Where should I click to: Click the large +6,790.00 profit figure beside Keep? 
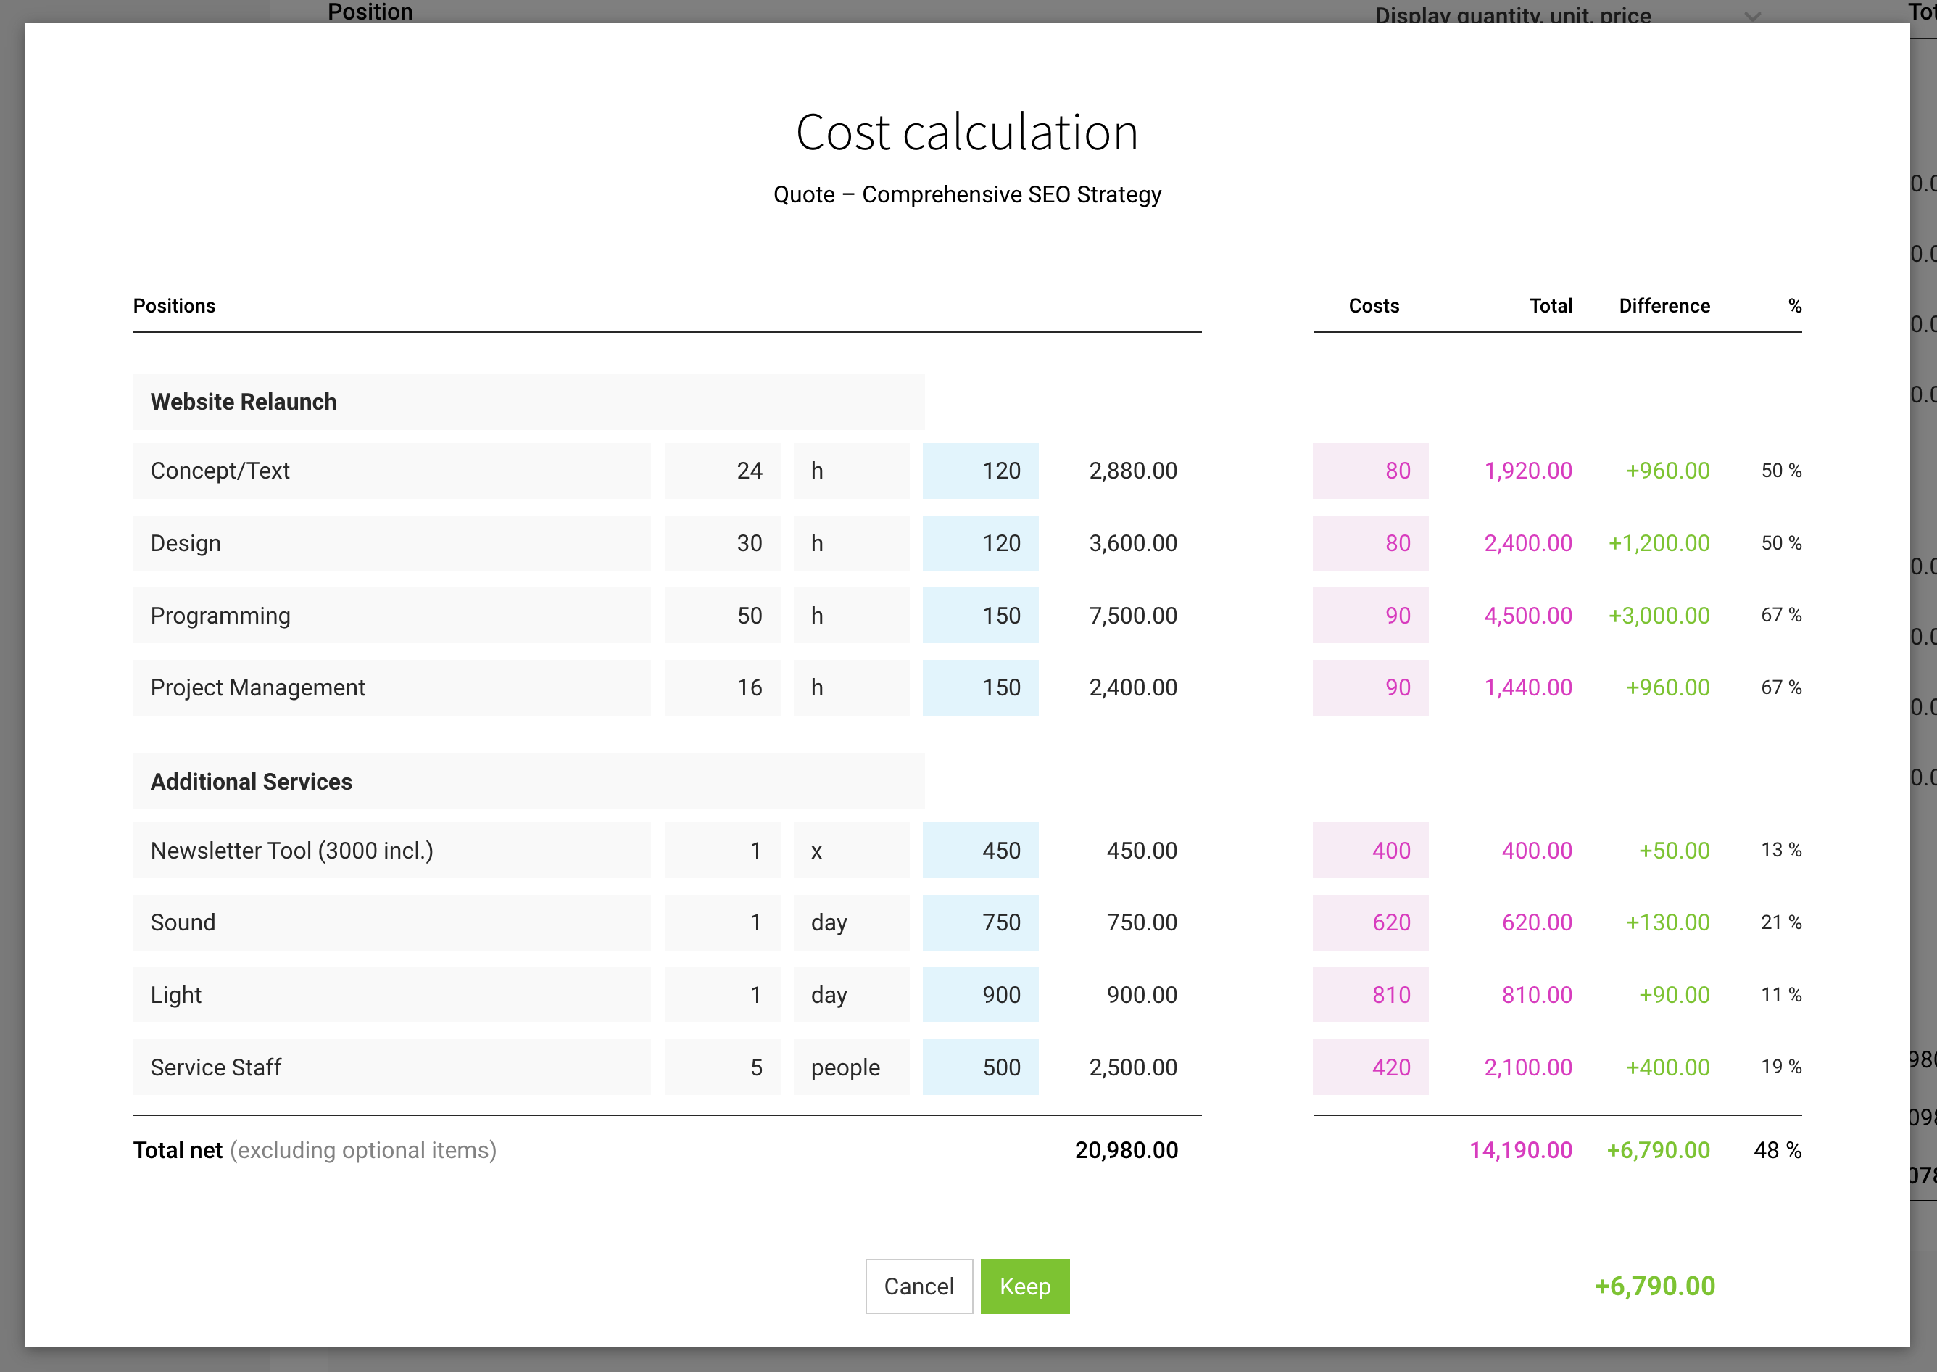point(1654,1286)
